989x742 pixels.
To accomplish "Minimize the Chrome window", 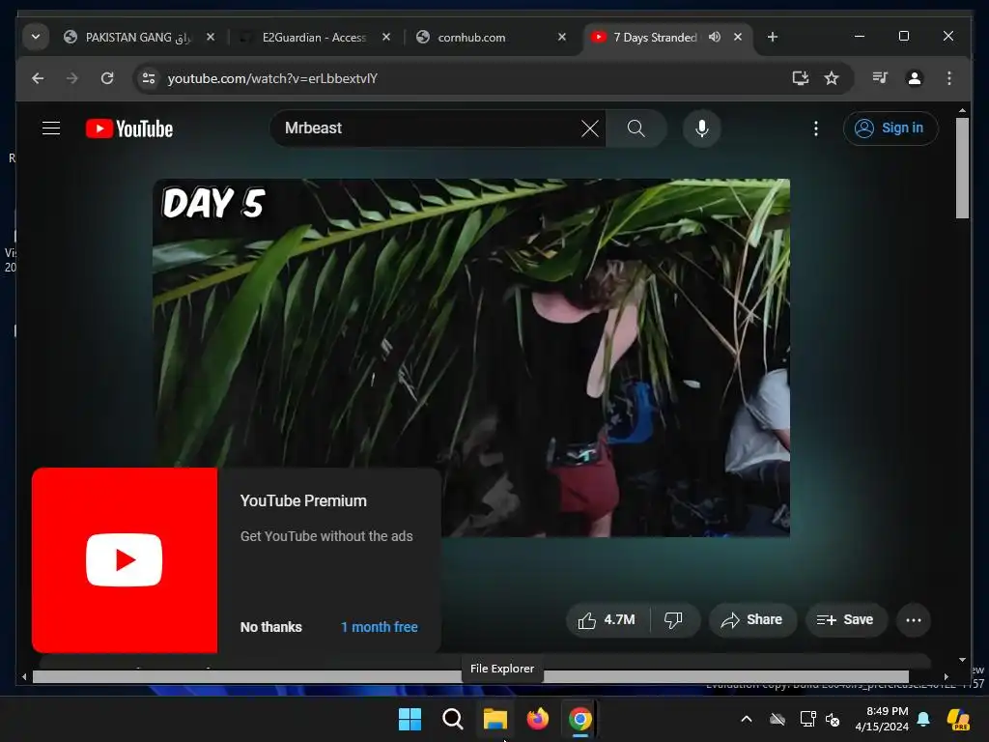I will (x=859, y=37).
